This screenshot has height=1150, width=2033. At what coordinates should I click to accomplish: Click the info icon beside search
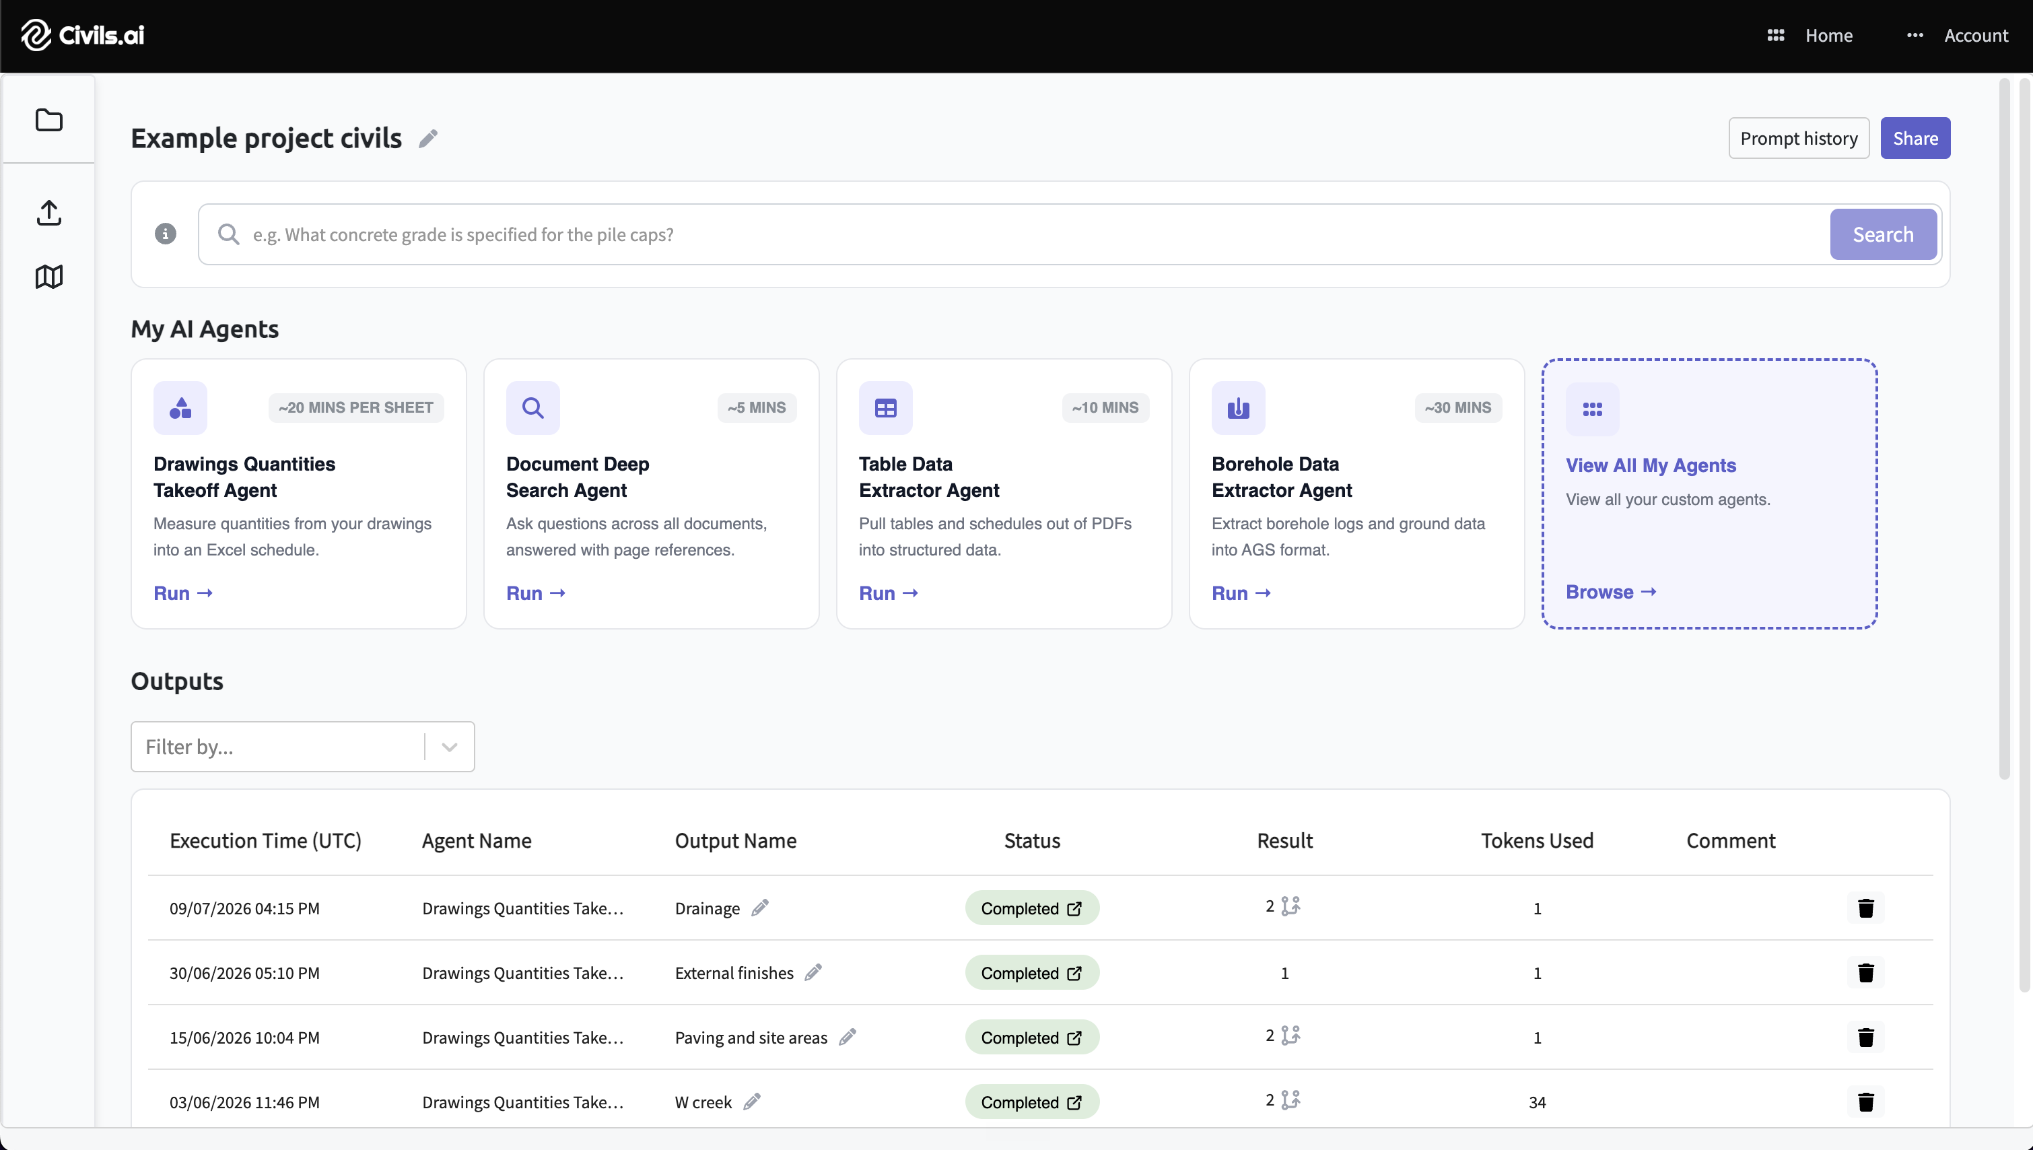(165, 234)
